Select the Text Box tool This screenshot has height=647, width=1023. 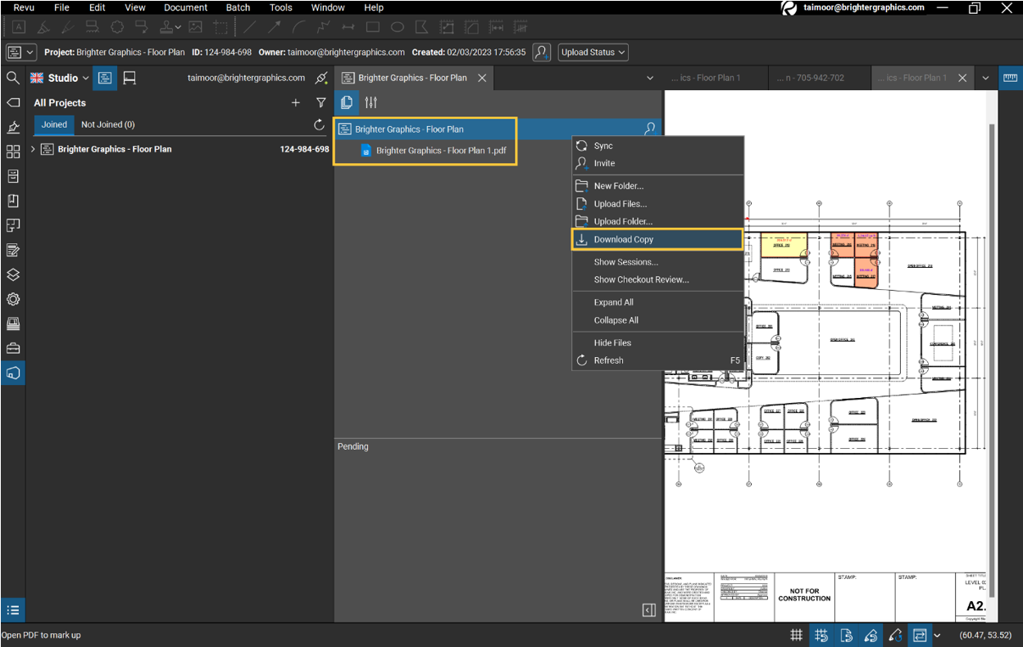click(18, 26)
